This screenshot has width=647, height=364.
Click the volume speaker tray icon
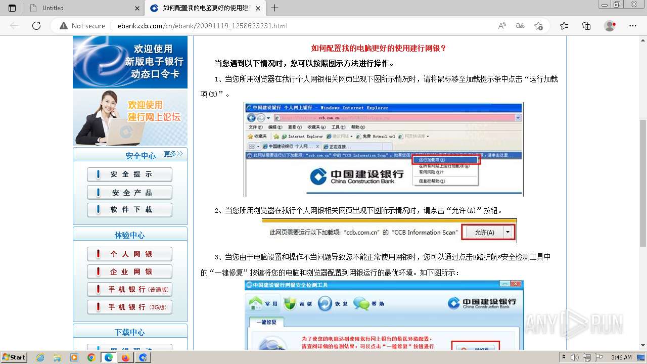pyautogui.click(x=575, y=357)
